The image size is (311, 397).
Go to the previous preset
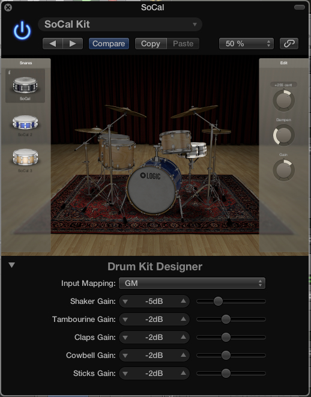tap(53, 44)
